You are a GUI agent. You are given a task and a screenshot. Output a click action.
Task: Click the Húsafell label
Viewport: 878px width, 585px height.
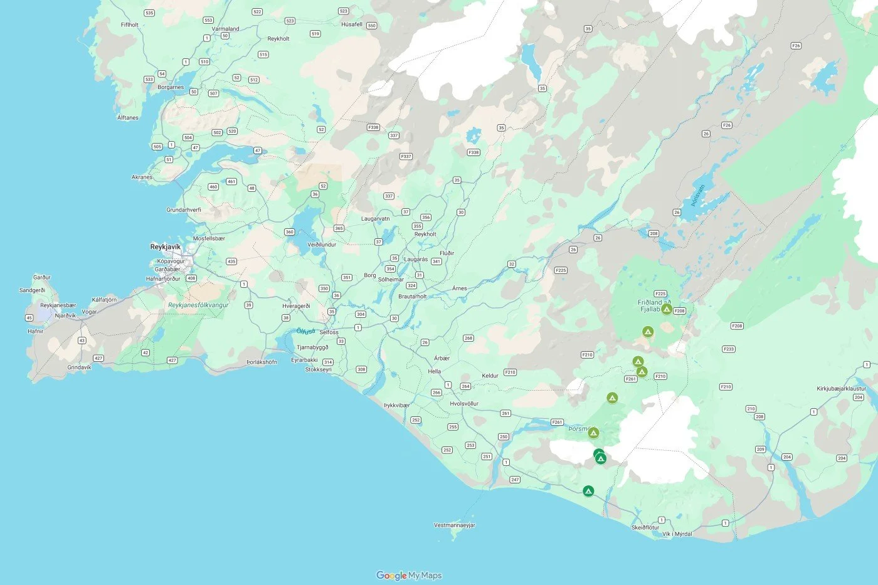352,24
